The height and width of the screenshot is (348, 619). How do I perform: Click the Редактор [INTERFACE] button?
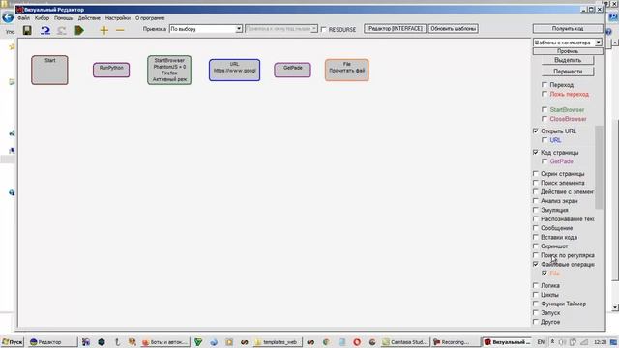396,28
